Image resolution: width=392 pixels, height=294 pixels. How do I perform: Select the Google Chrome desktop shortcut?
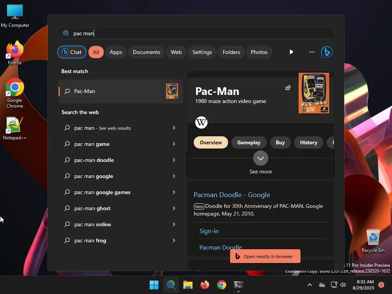point(15,93)
